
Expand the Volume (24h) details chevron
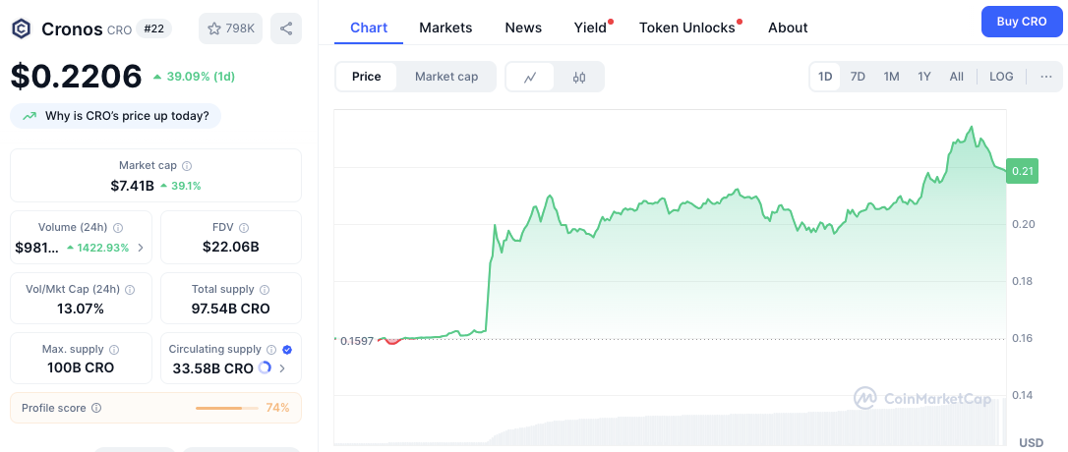[x=141, y=248]
